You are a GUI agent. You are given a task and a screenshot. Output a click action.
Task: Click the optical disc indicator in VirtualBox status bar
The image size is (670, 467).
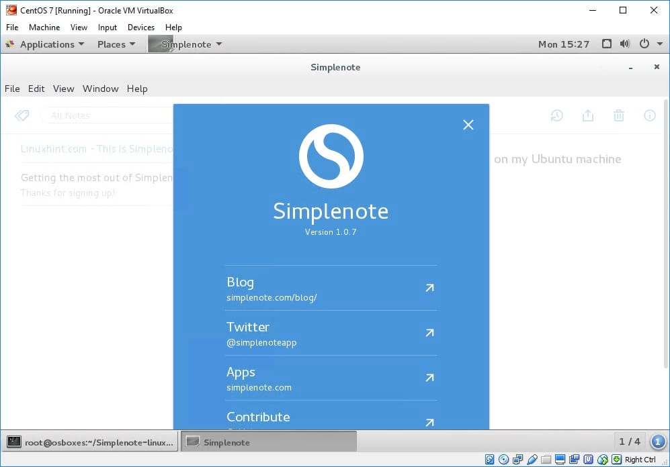504,460
